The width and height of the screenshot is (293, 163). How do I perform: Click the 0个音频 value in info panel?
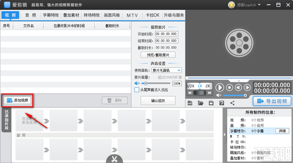click(x=258, y=126)
